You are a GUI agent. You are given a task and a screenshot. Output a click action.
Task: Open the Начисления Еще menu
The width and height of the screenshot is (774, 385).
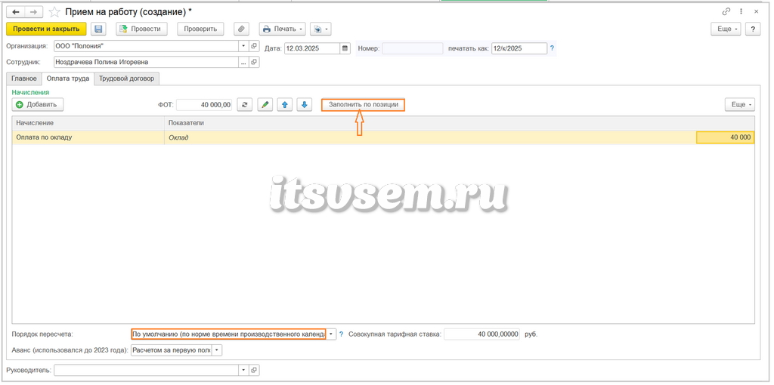[740, 104]
